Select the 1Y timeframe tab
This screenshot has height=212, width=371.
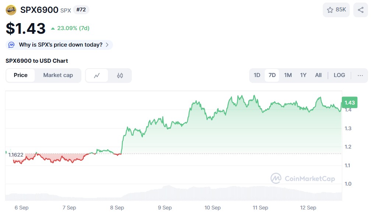coord(303,75)
